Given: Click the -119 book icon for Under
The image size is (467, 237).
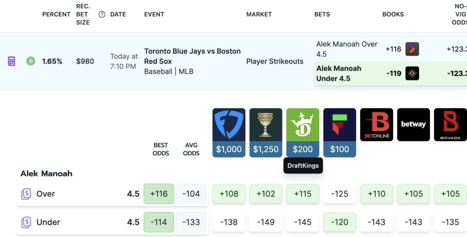Looking at the screenshot, I should (412, 74).
